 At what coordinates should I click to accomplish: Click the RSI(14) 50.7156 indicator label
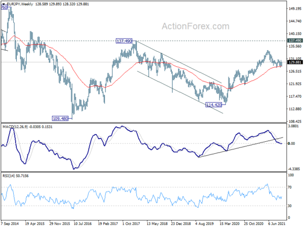15,176
